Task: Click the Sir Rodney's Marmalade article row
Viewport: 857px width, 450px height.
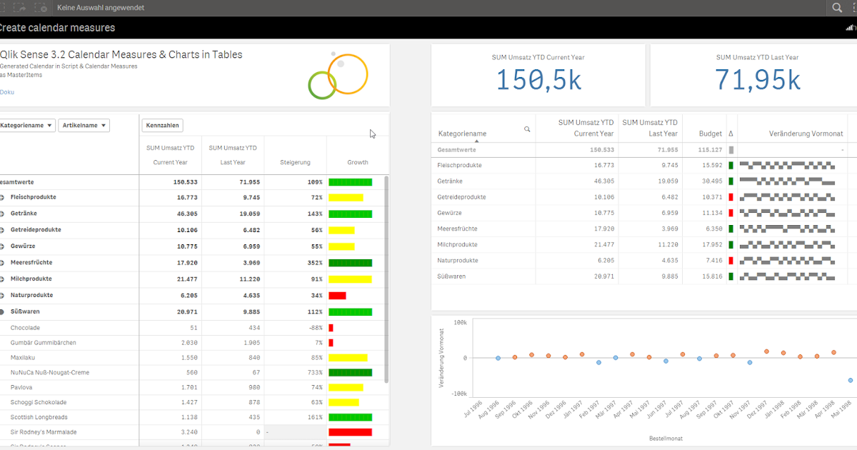Action: (x=44, y=432)
